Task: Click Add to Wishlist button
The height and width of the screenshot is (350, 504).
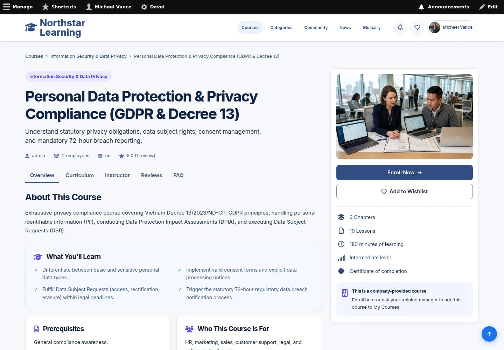Action: (405, 191)
